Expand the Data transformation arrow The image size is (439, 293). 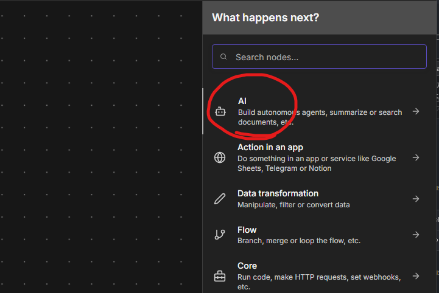[416, 199]
